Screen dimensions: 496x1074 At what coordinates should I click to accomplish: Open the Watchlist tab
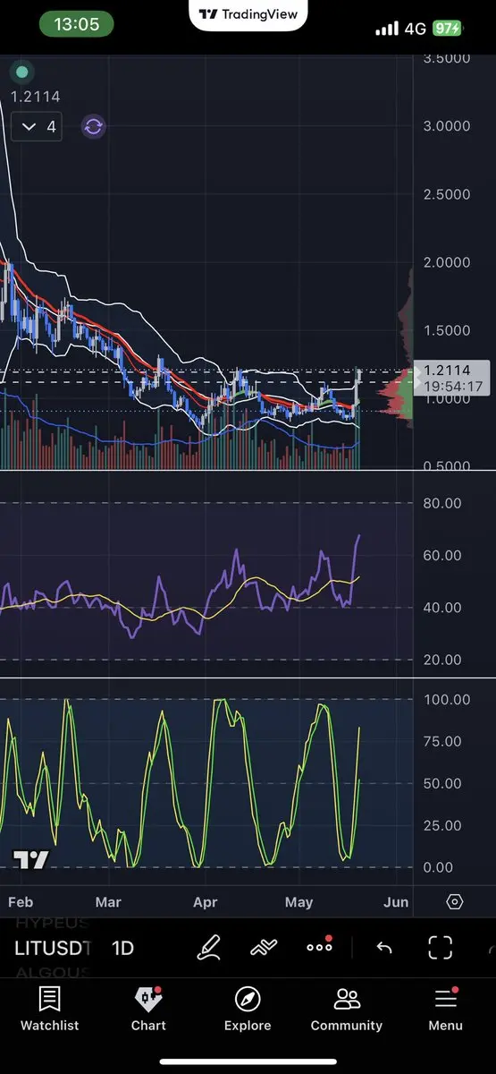pyautogui.click(x=50, y=1009)
